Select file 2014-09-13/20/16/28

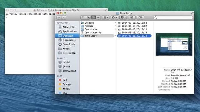point(134,36)
